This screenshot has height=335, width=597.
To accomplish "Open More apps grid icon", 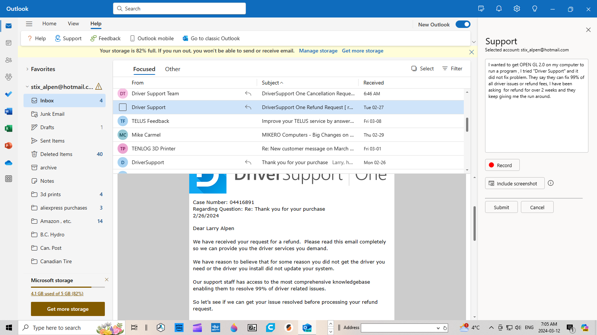I will 9,179.
